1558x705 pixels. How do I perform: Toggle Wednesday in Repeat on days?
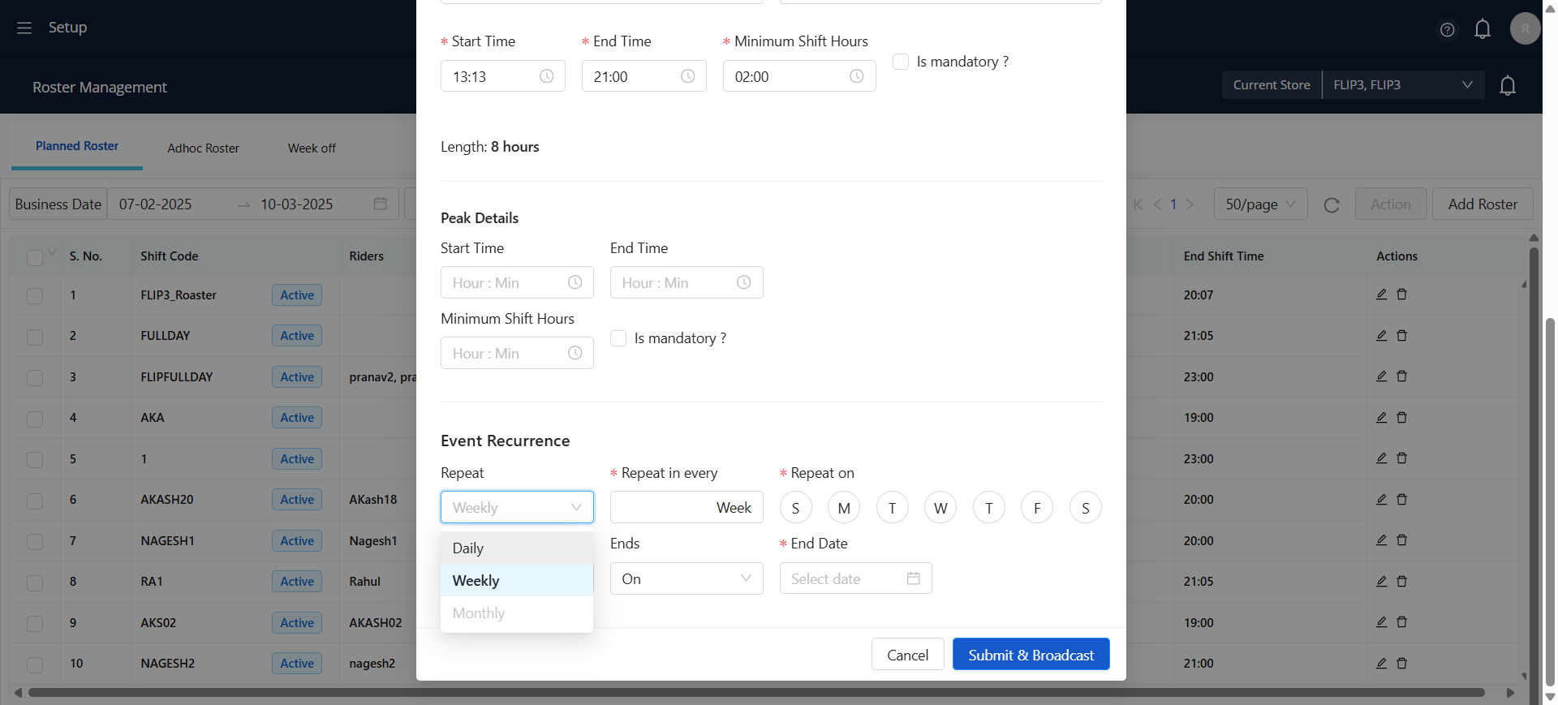(x=940, y=508)
